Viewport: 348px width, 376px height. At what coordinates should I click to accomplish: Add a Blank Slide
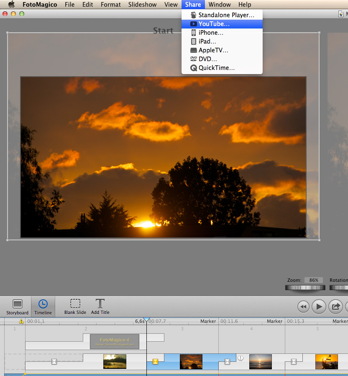pyautogui.click(x=75, y=306)
